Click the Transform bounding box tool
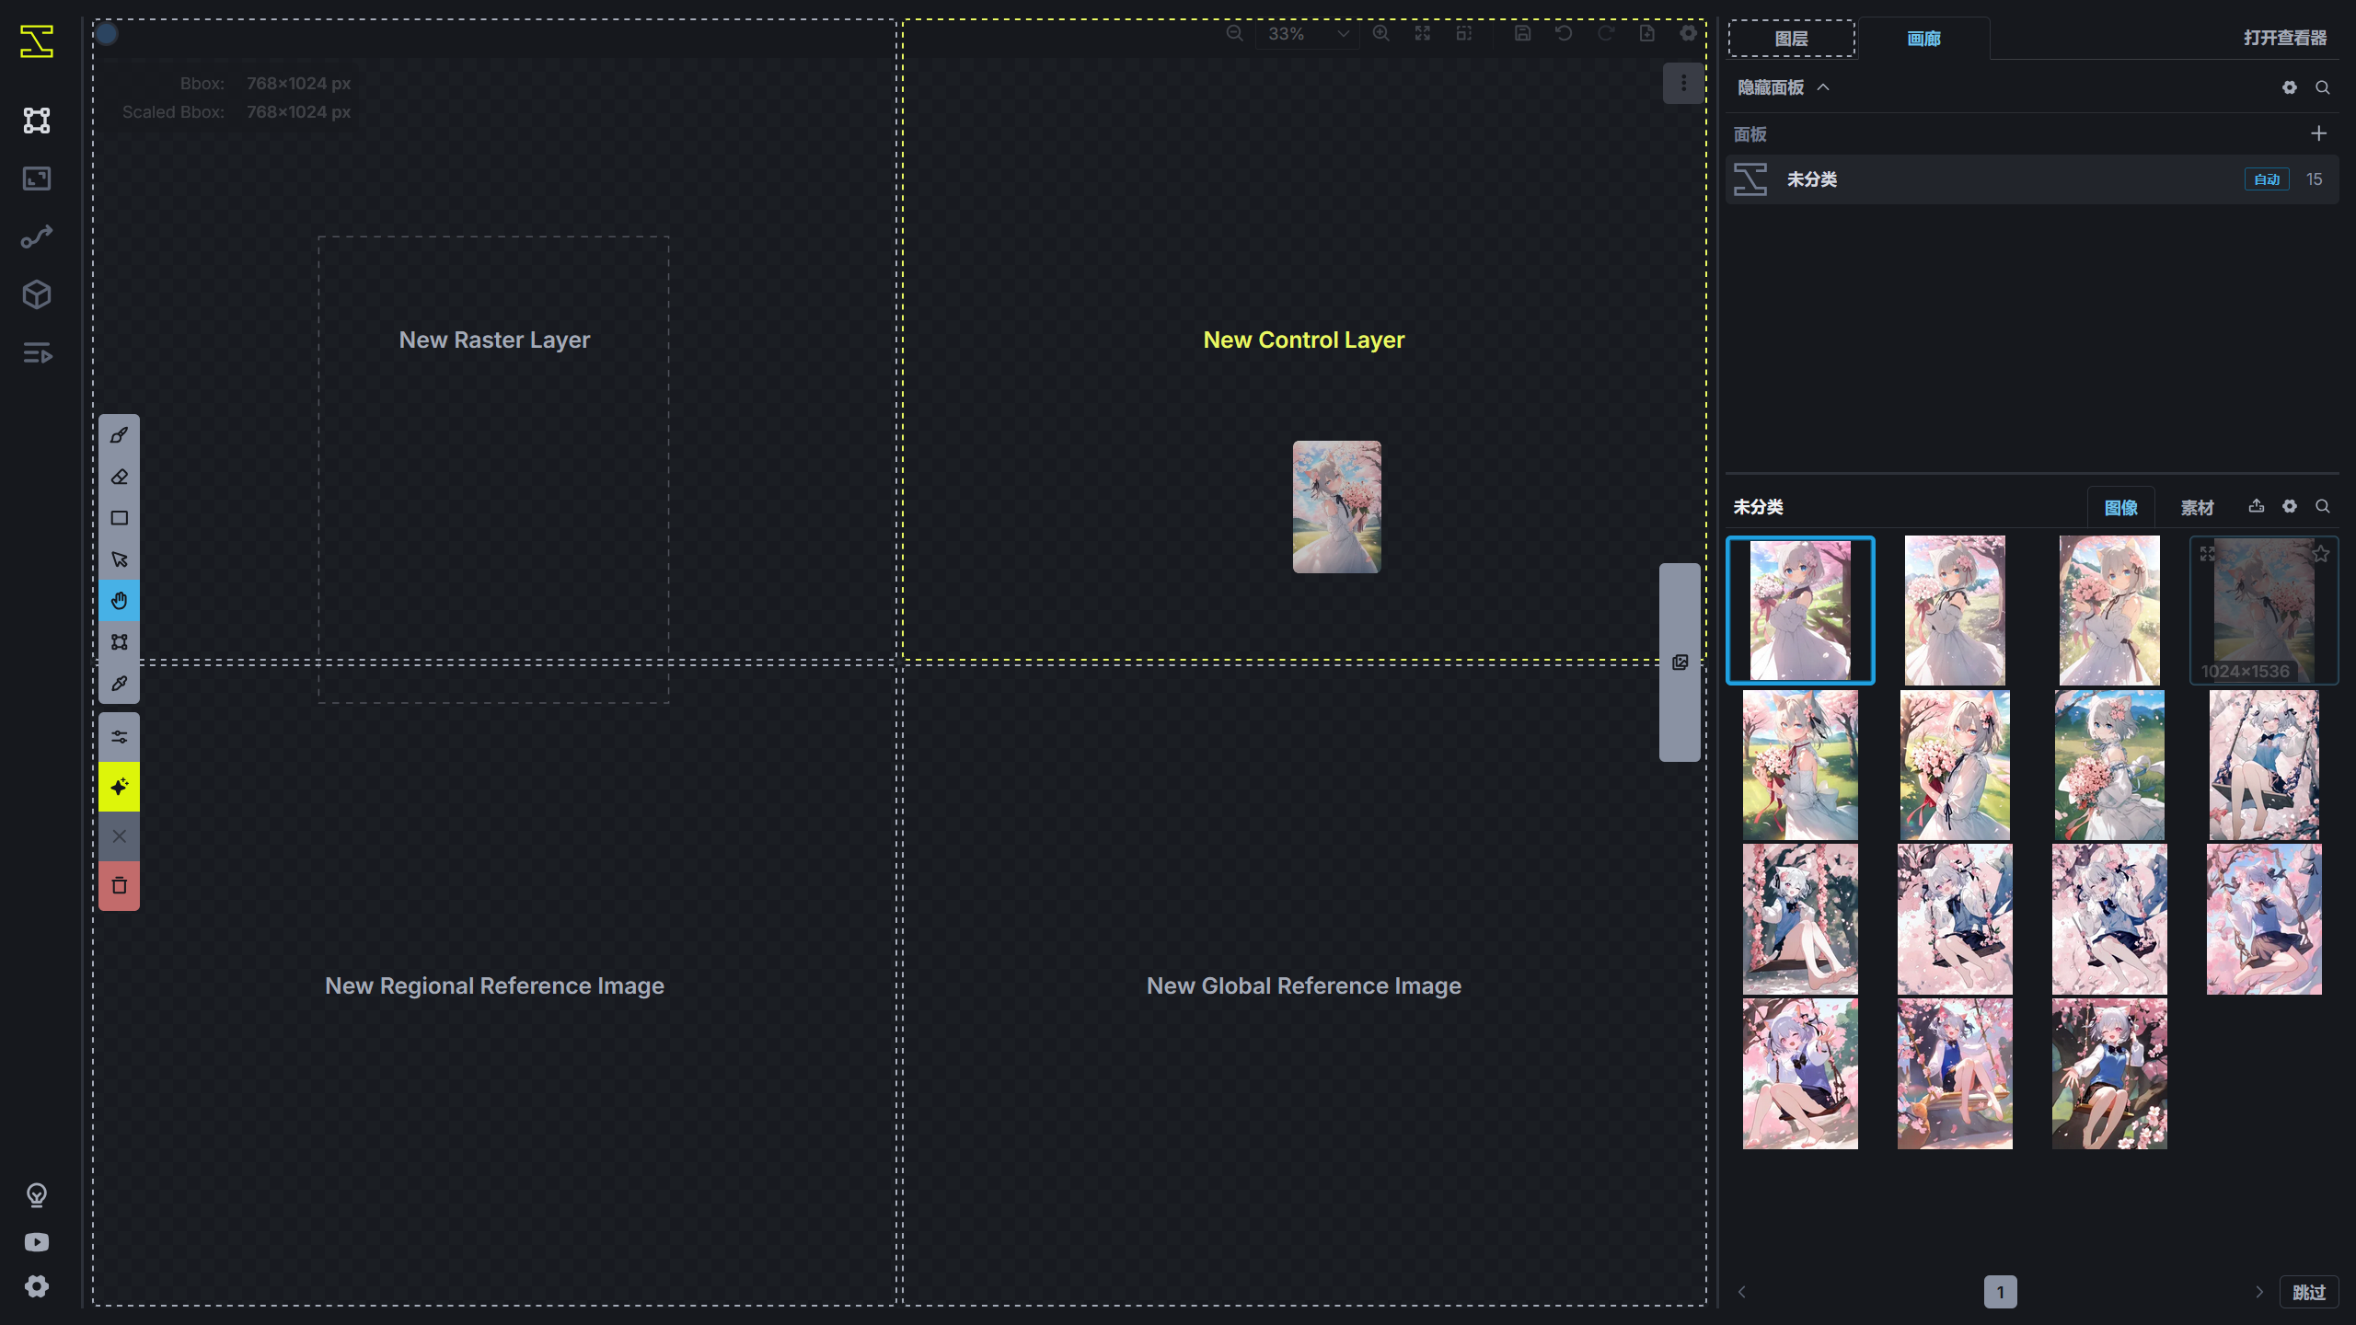Screen dimensions: 2356x1325 point(119,641)
